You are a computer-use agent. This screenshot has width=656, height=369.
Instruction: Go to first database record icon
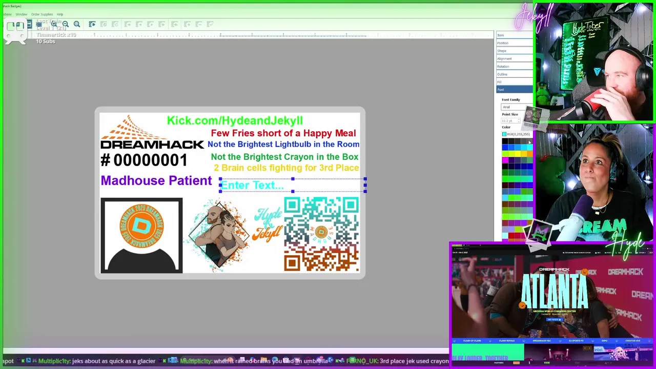(127, 24)
